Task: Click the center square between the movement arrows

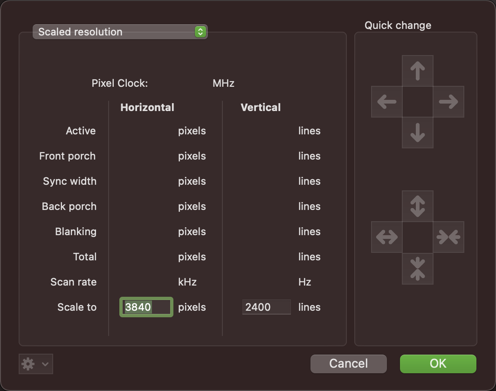Action: click(x=418, y=102)
